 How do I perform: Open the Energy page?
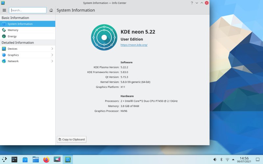28,36
